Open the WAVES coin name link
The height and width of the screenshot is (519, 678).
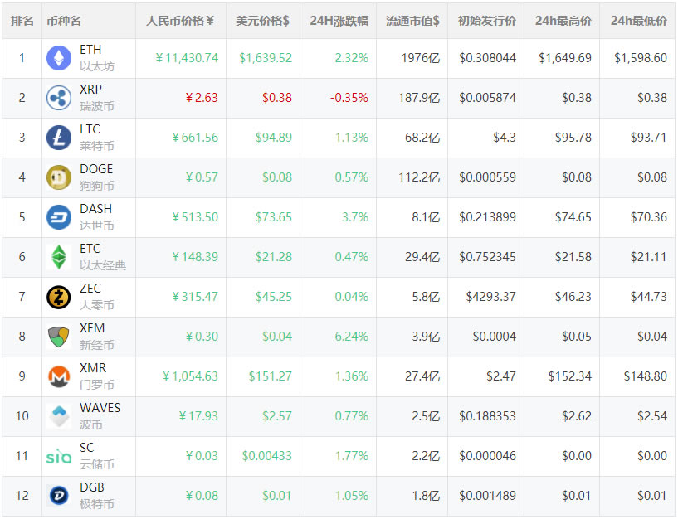100,408
